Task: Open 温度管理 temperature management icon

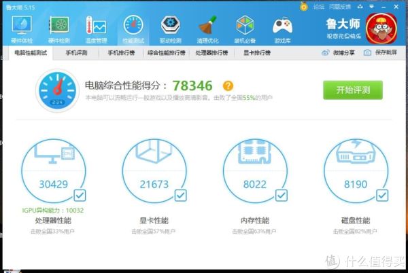Action: pos(96,29)
